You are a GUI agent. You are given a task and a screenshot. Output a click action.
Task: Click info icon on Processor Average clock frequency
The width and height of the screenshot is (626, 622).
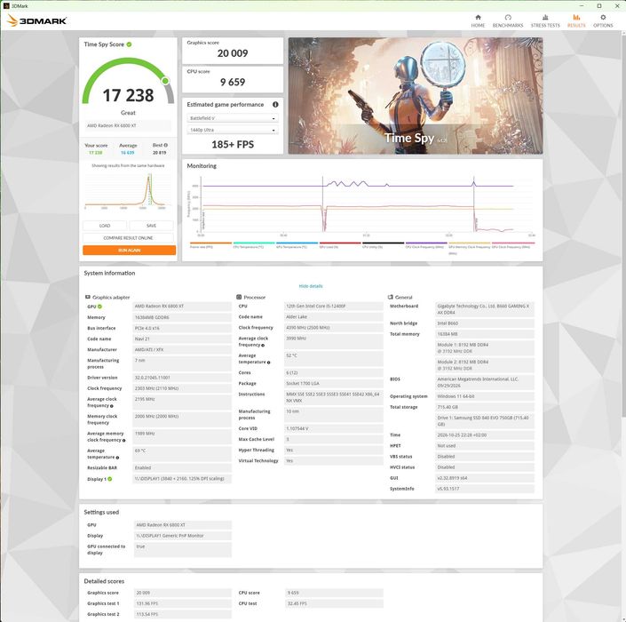(263, 345)
